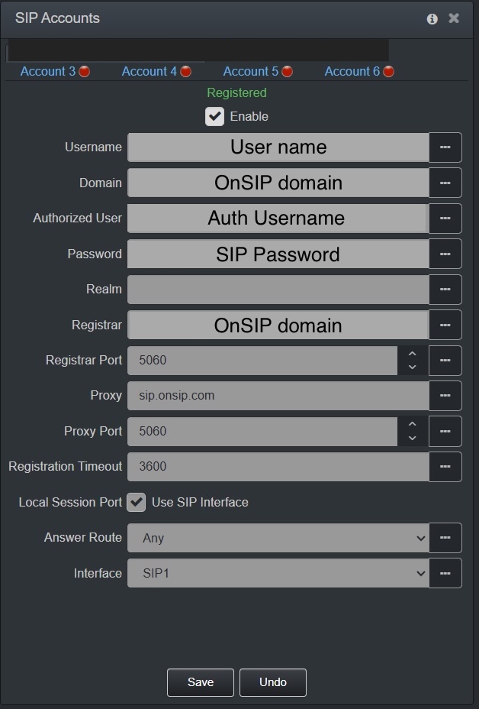The height and width of the screenshot is (709, 479).
Task: Open the options button beside Realm
Action: pos(445,290)
